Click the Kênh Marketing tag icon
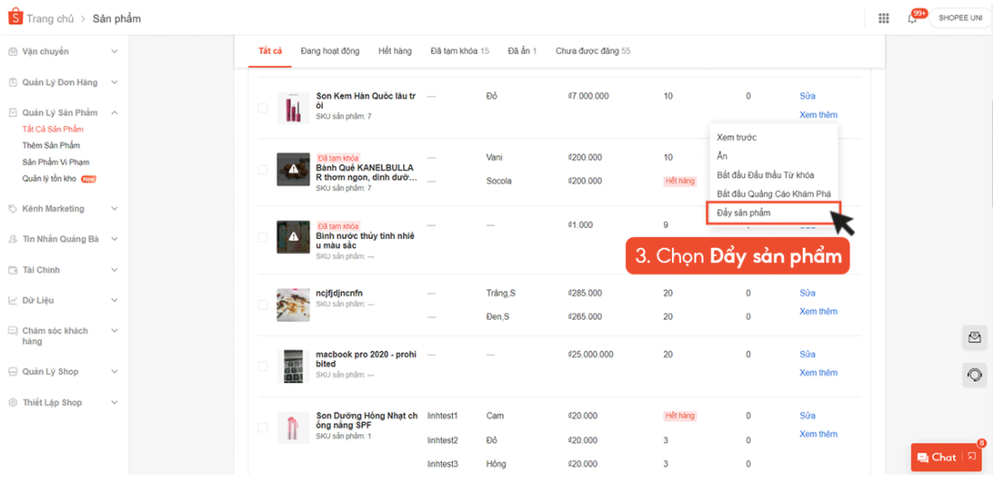993x481 pixels. (x=13, y=209)
